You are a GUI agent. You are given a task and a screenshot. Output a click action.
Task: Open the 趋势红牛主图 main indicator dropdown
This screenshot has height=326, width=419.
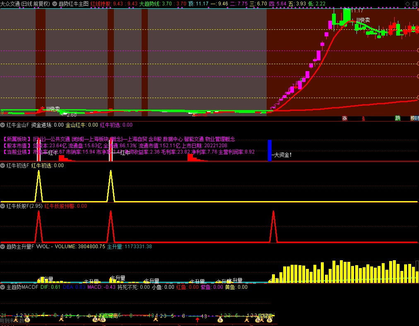tap(55, 4)
